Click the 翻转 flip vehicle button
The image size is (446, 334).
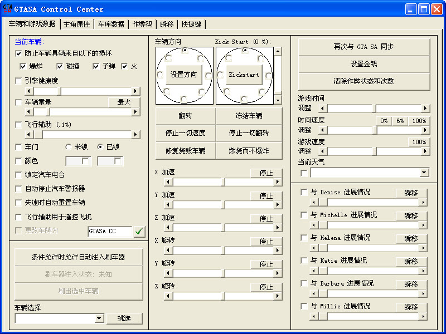(184, 116)
